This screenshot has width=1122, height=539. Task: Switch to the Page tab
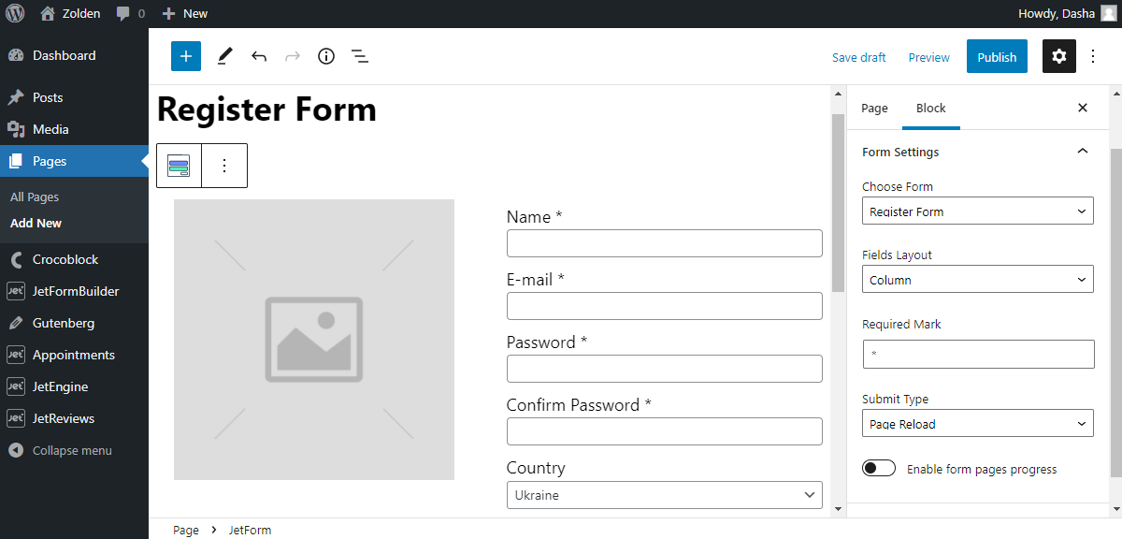click(874, 108)
